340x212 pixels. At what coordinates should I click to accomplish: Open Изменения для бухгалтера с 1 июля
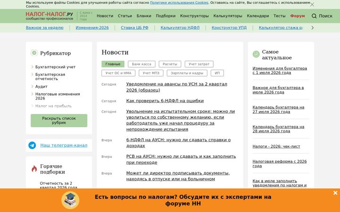280,71
